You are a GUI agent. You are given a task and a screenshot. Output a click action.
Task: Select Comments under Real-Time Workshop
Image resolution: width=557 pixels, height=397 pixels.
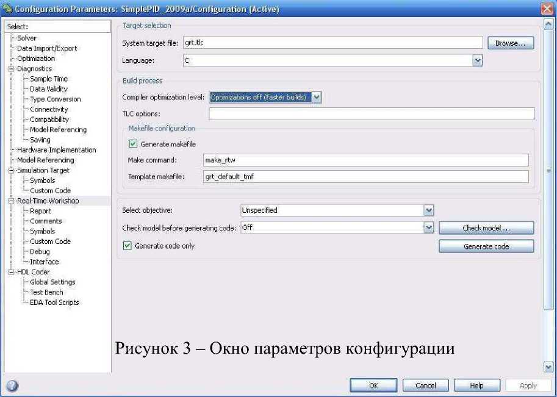46,221
